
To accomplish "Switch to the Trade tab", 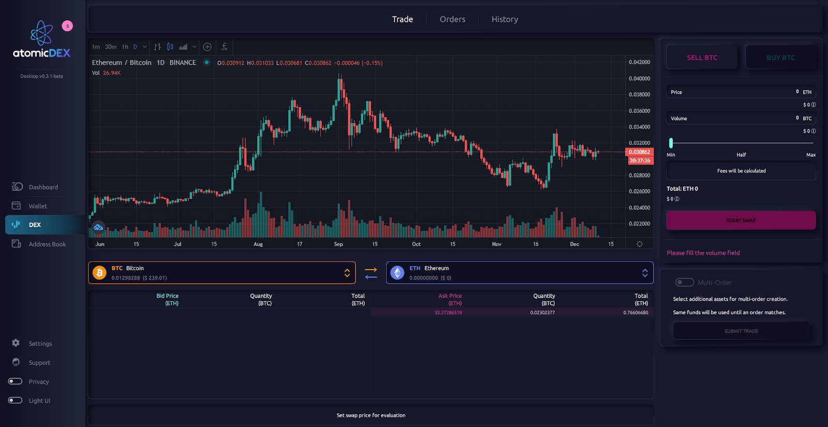I will 403,19.
